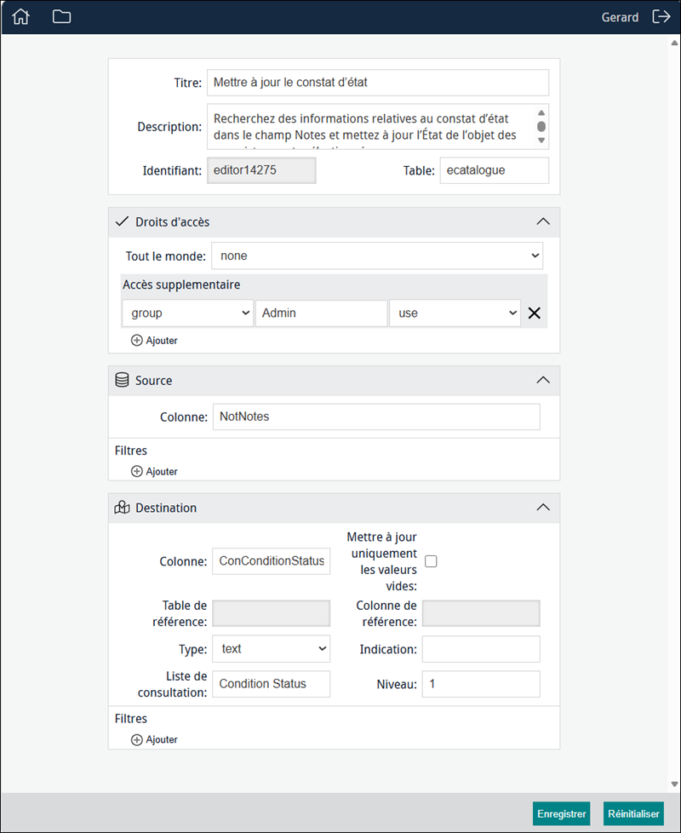Image resolution: width=681 pixels, height=833 pixels.
Task: Open the Type dropdown set to text
Action: click(272, 649)
